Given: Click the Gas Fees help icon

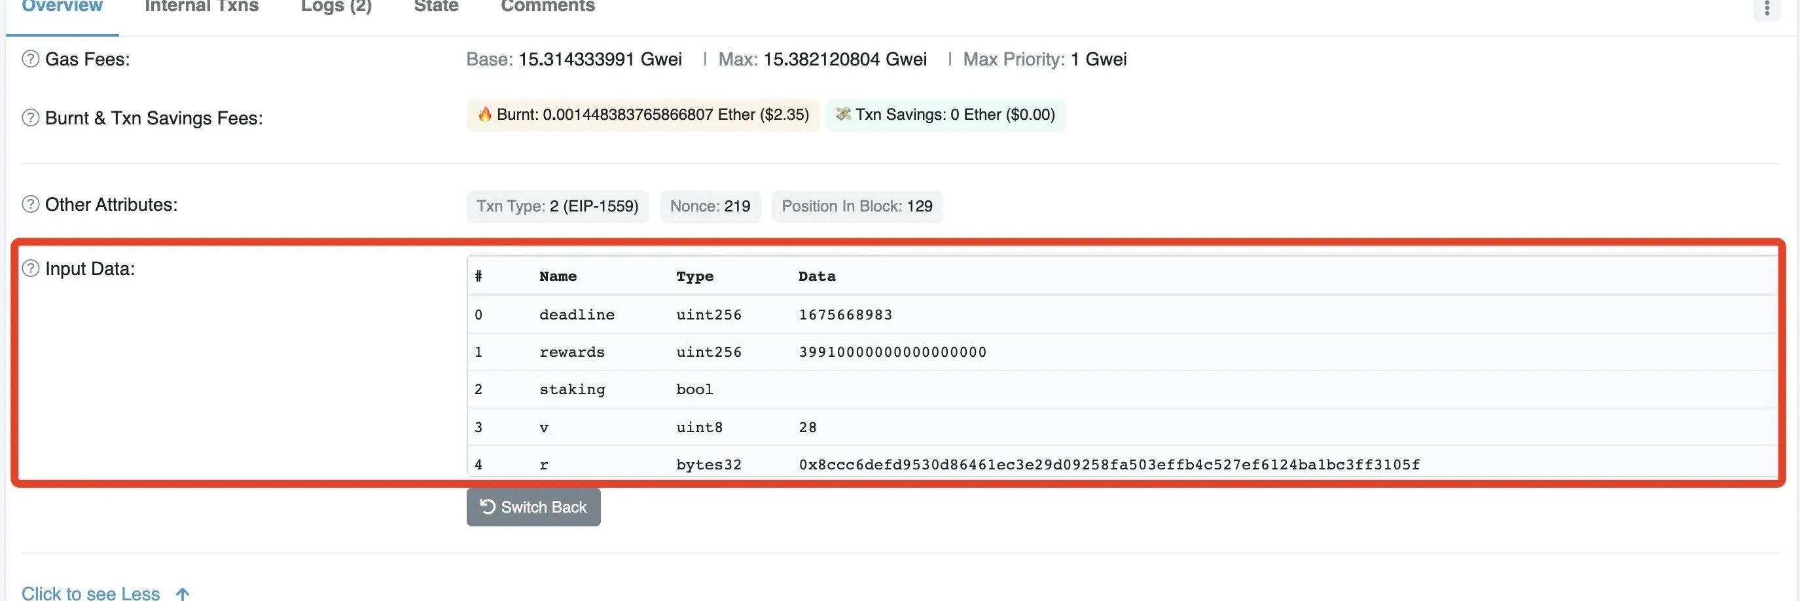Looking at the screenshot, I should click(x=30, y=60).
